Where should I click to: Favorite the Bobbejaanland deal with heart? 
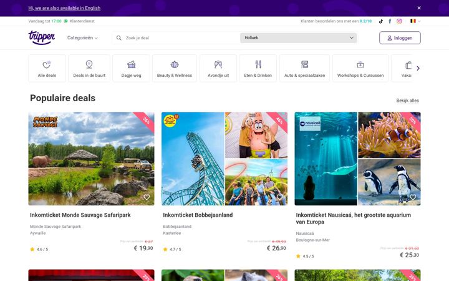pyautogui.click(x=280, y=197)
